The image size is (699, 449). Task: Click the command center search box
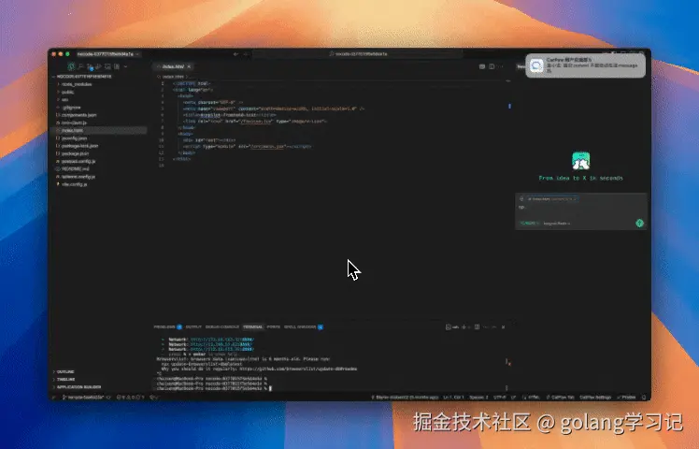(358, 54)
